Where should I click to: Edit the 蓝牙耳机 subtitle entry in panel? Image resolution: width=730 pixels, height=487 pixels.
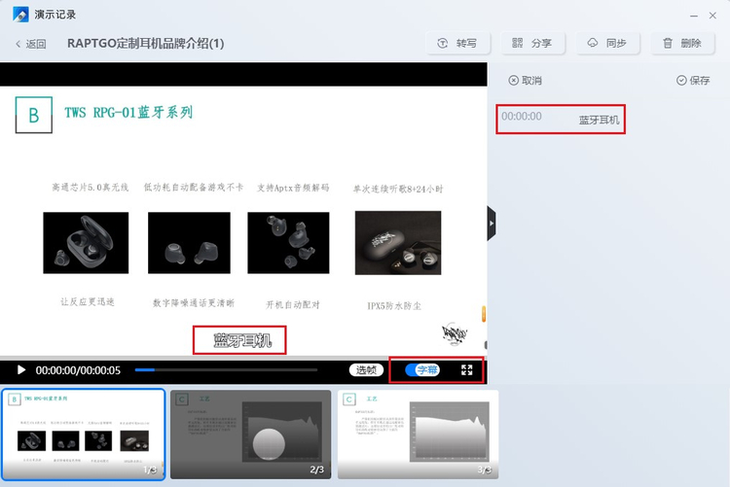click(599, 120)
